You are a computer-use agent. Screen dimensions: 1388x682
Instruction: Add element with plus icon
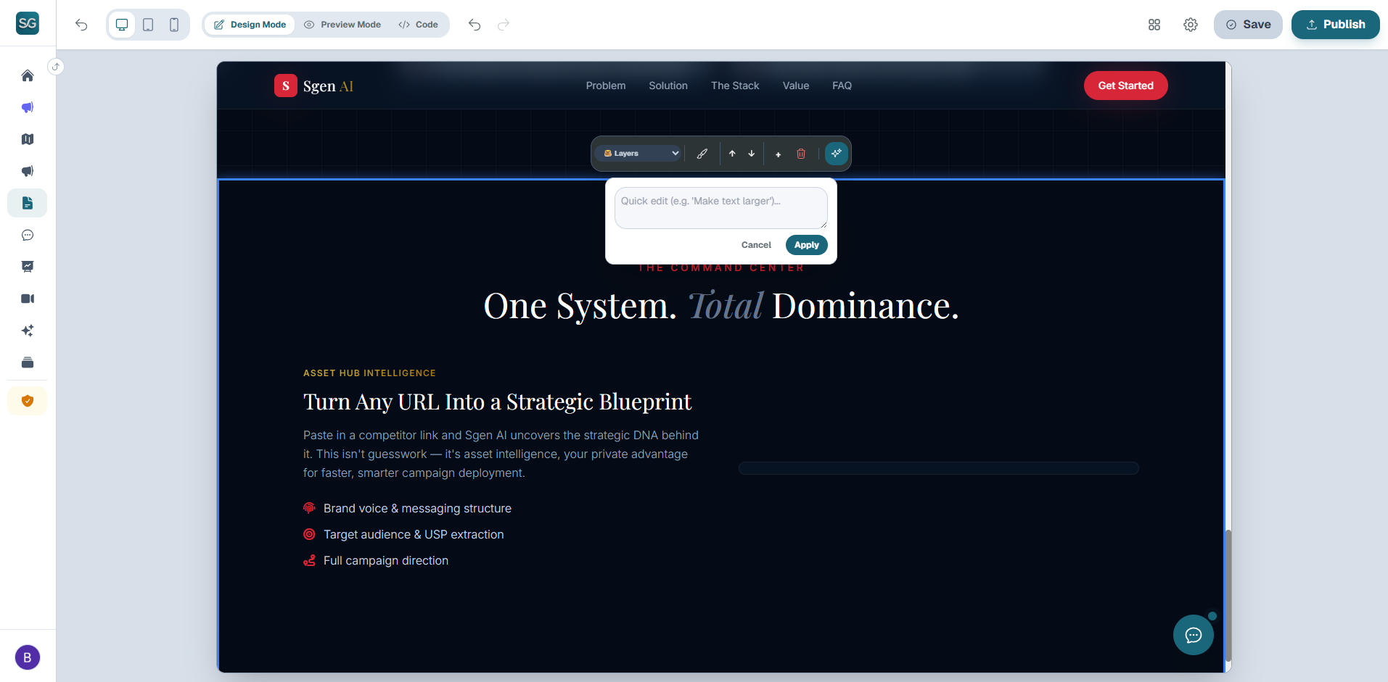(778, 154)
